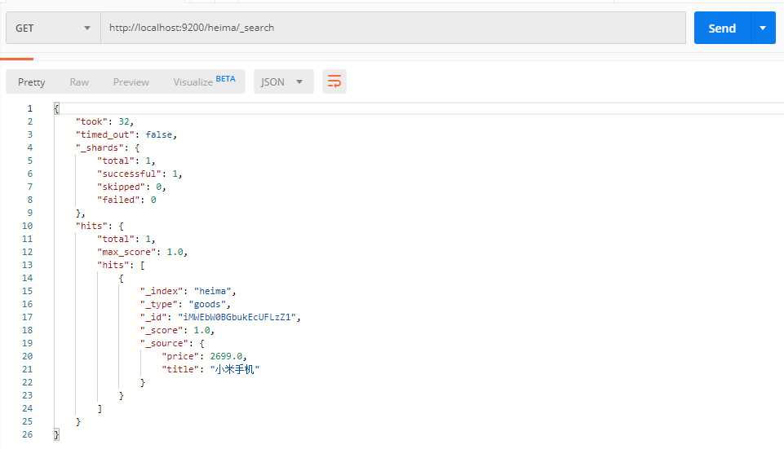Click the "successful": 1 line

click(140, 174)
